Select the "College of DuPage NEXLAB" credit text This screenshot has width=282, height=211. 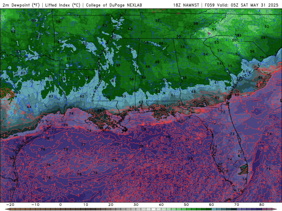(x=114, y=5)
